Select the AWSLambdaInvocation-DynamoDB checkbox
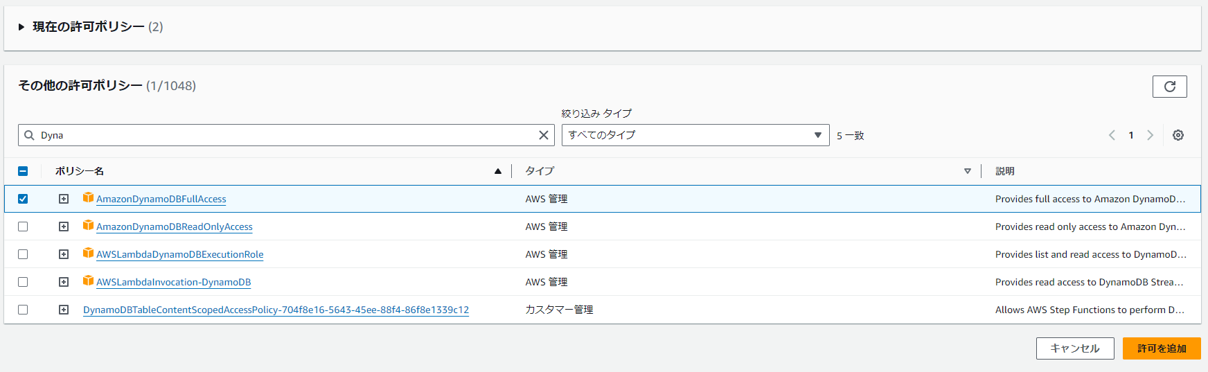Screen dimensions: 1208x372 pos(23,282)
